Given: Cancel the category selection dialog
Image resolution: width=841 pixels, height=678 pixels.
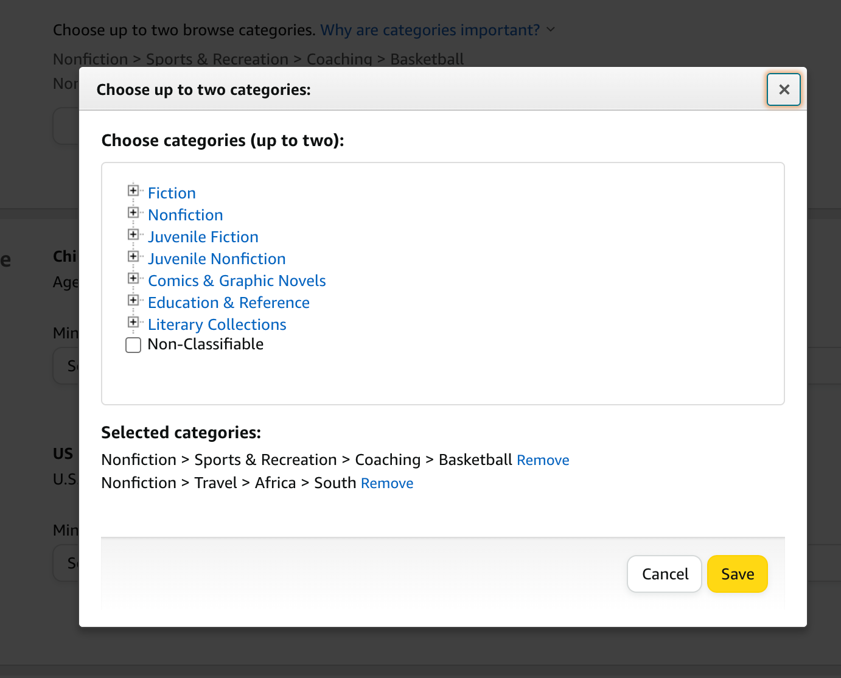Looking at the screenshot, I should click(665, 574).
